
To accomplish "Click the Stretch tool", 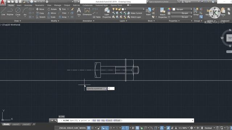I will [41, 17].
